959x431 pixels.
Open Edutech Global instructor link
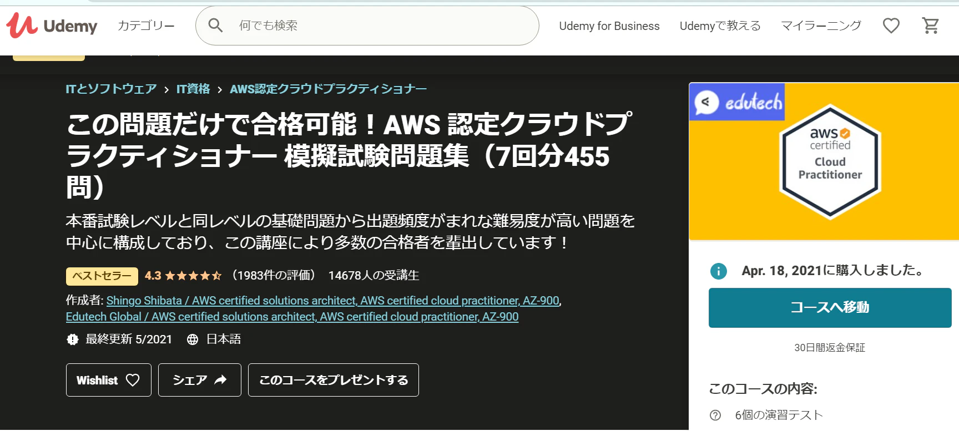pos(292,317)
